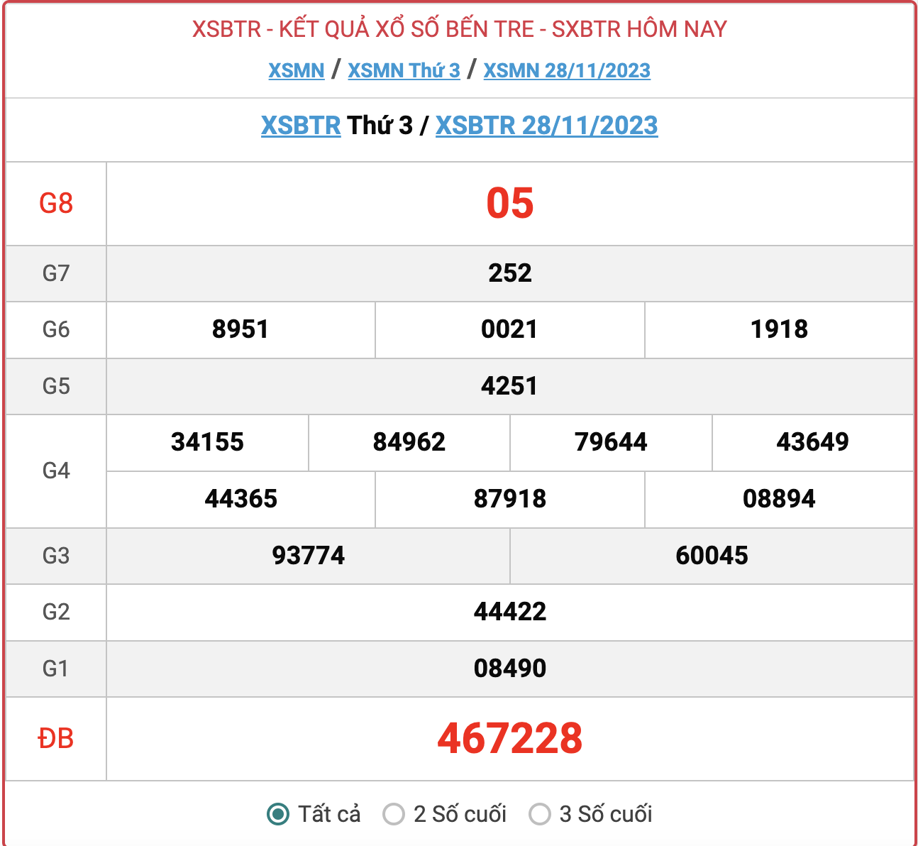This screenshot has width=918, height=846.
Task: Click the G8 prize number 05
Action: coord(509,204)
